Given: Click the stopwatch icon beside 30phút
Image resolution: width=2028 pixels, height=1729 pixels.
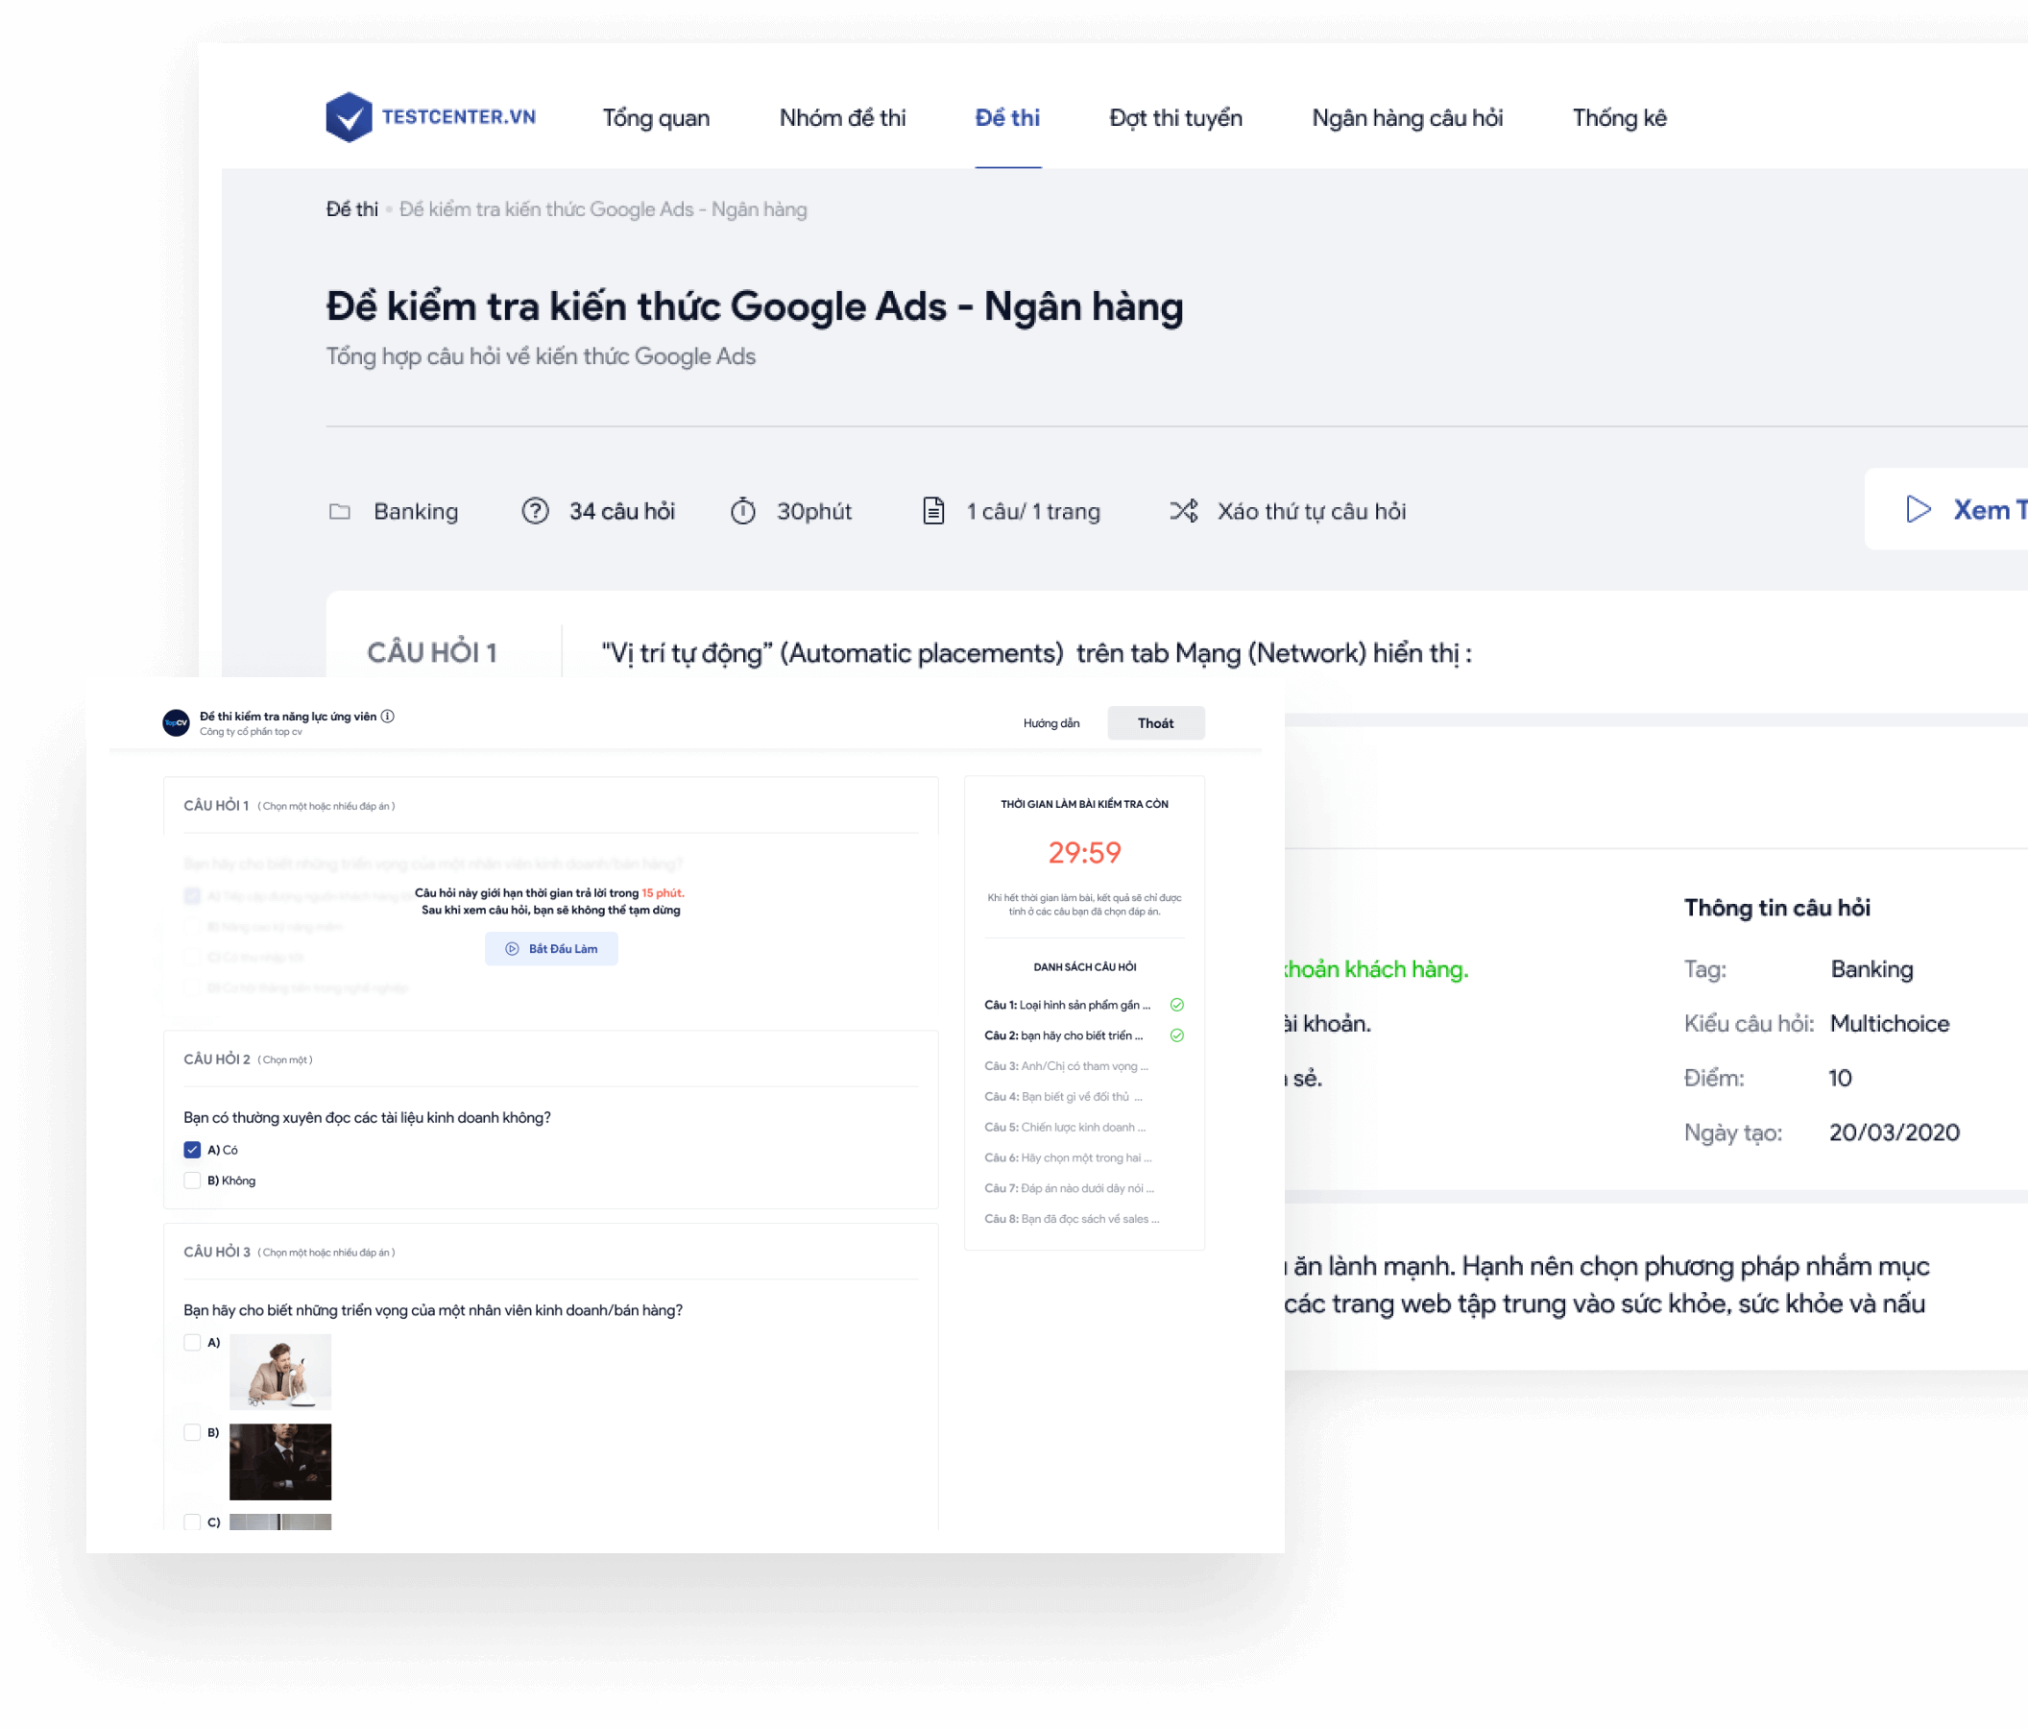Looking at the screenshot, I should 743,511.
